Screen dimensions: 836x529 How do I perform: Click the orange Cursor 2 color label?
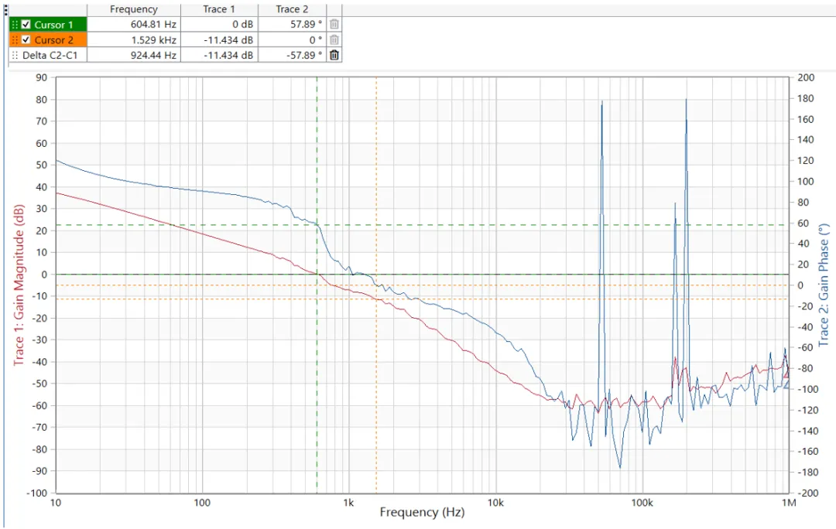53,40
